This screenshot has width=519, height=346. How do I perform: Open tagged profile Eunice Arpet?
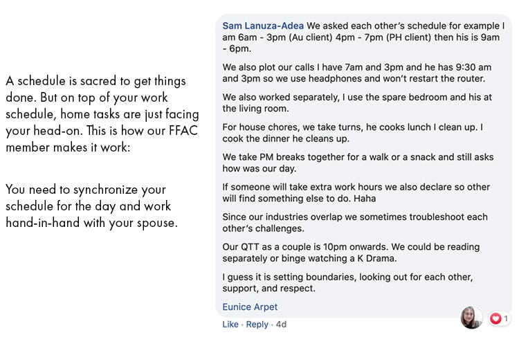click(x=250, y=307)
